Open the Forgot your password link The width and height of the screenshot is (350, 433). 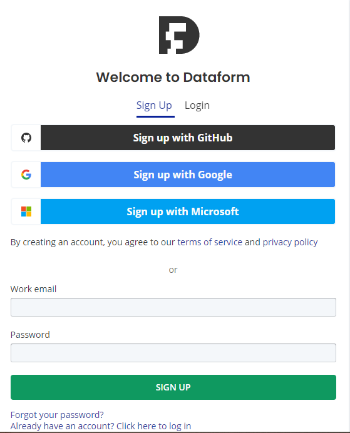[x=57, y=415]
